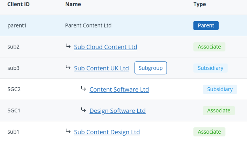The height and width of the screenshot is (142, 247).
Task: Click the Associate badge in sub1 row
Action: coord(209,132)
